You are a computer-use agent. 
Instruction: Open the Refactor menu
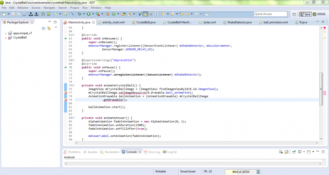tap(23, 7)
